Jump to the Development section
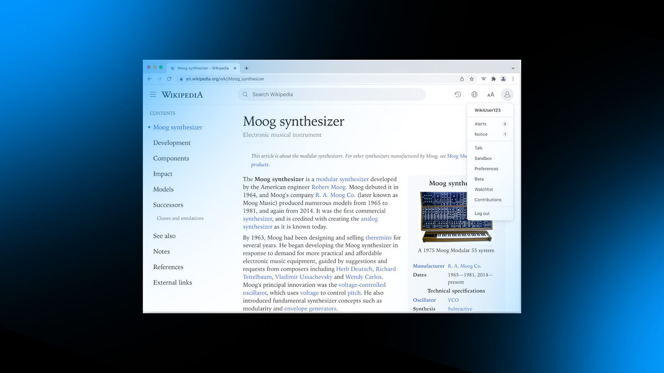This screenshot has height=373, width=664. click(x=172, y=143)
